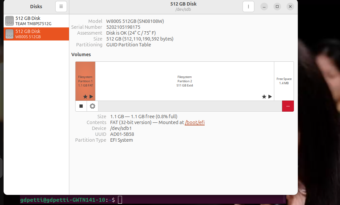The image size is (340, 205).
Task: Select the 1.4 MB Free Space block
Action: pyautogui.click(x=284, y=81)
